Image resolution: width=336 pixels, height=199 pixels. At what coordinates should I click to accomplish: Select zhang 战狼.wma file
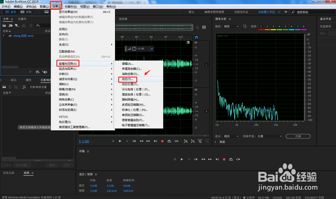[23, 36]
